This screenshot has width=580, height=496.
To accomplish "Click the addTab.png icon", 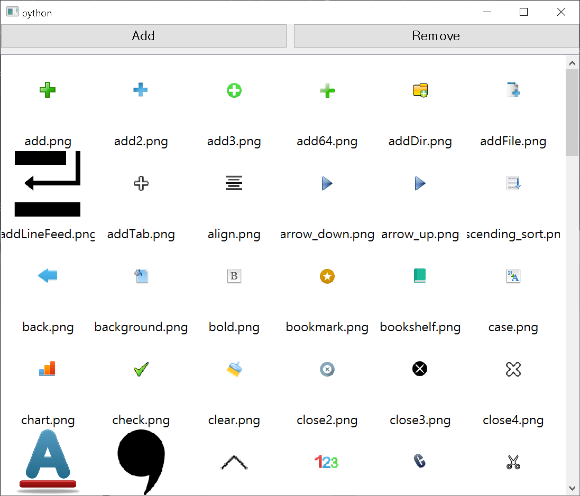I will [x=141, y=183].
